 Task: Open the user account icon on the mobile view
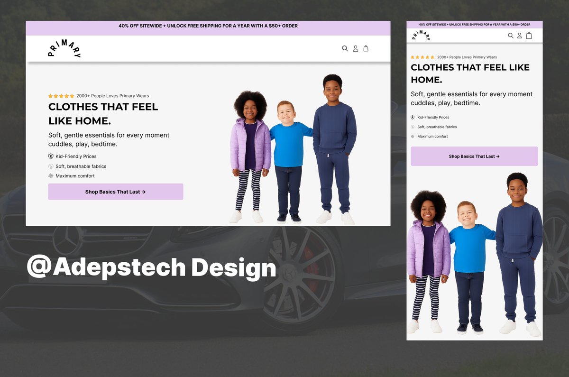(x=519, y=35)
